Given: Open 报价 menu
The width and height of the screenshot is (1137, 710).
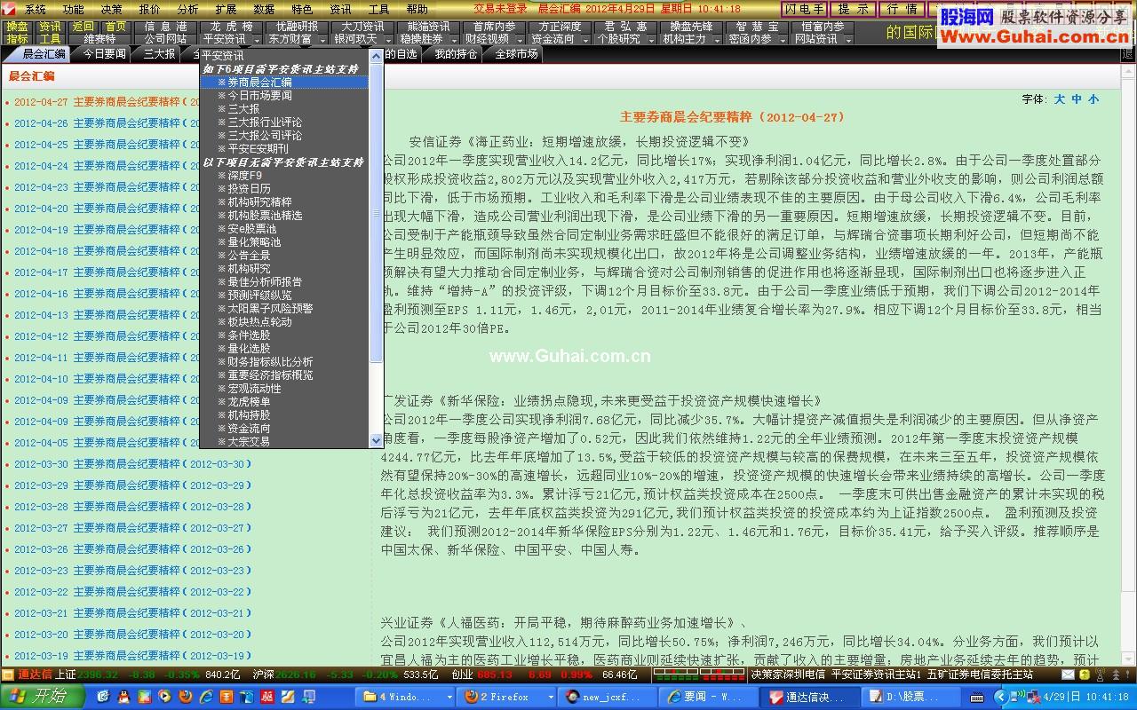Looking at the screenshot, I should [x=149, y=9].
